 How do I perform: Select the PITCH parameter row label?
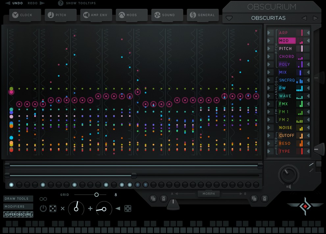tap(285, 48)
